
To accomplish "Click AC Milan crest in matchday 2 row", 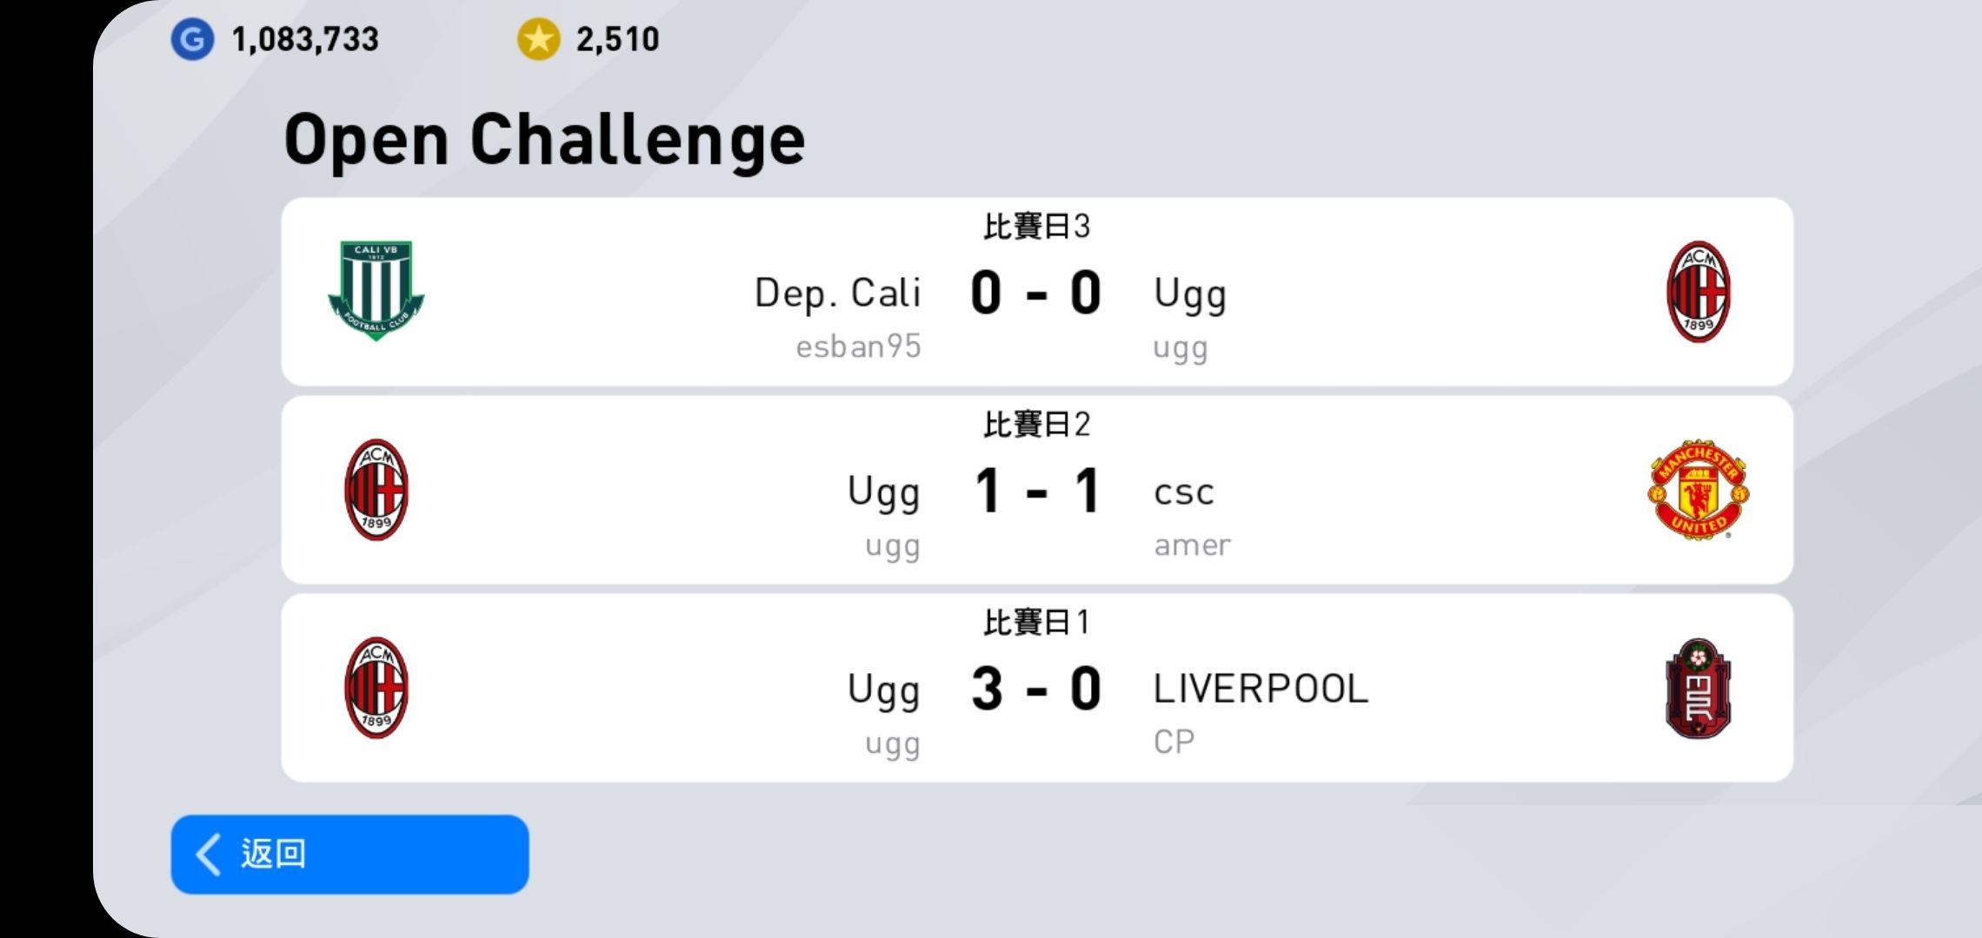I will (x=376, y=490).
